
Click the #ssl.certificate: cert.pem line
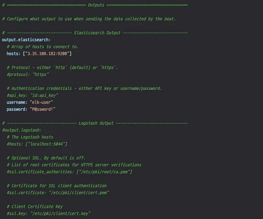(x=58, y=192)
